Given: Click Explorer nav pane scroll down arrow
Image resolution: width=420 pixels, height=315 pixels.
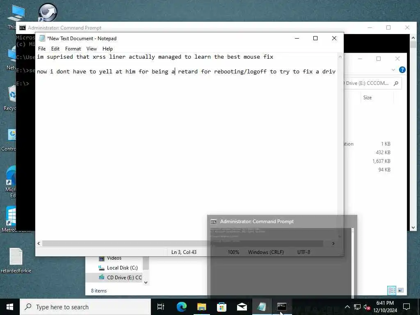Looking at the screenshot, I should (146, 282).
